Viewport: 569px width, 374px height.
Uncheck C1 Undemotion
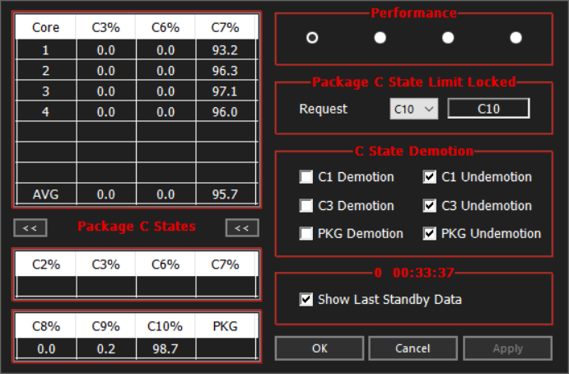pos(429,177)
